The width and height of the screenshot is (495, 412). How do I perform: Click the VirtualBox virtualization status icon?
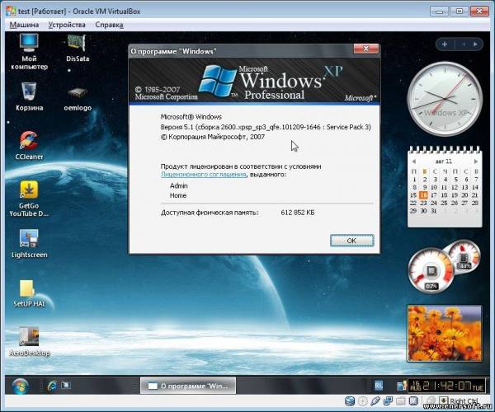point(413,401)
